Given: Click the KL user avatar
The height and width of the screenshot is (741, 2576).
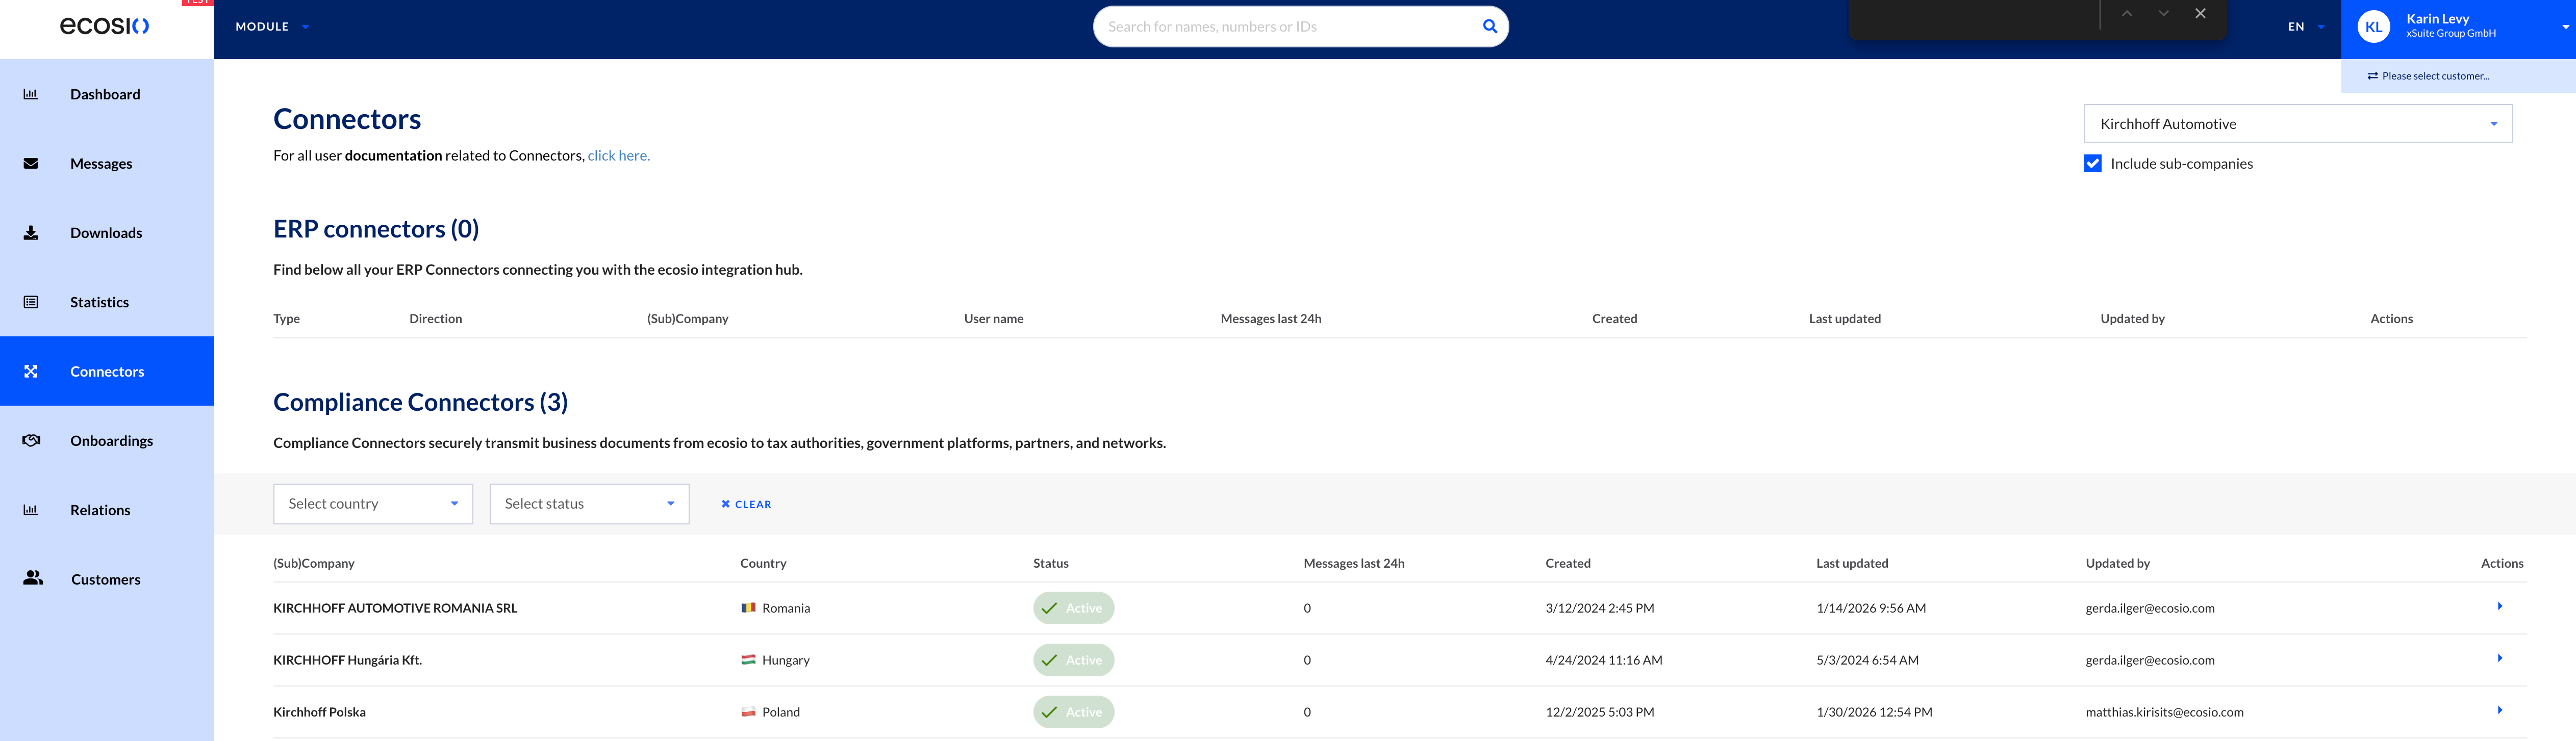Looking at the screenshot, I should pos(2373,27).
